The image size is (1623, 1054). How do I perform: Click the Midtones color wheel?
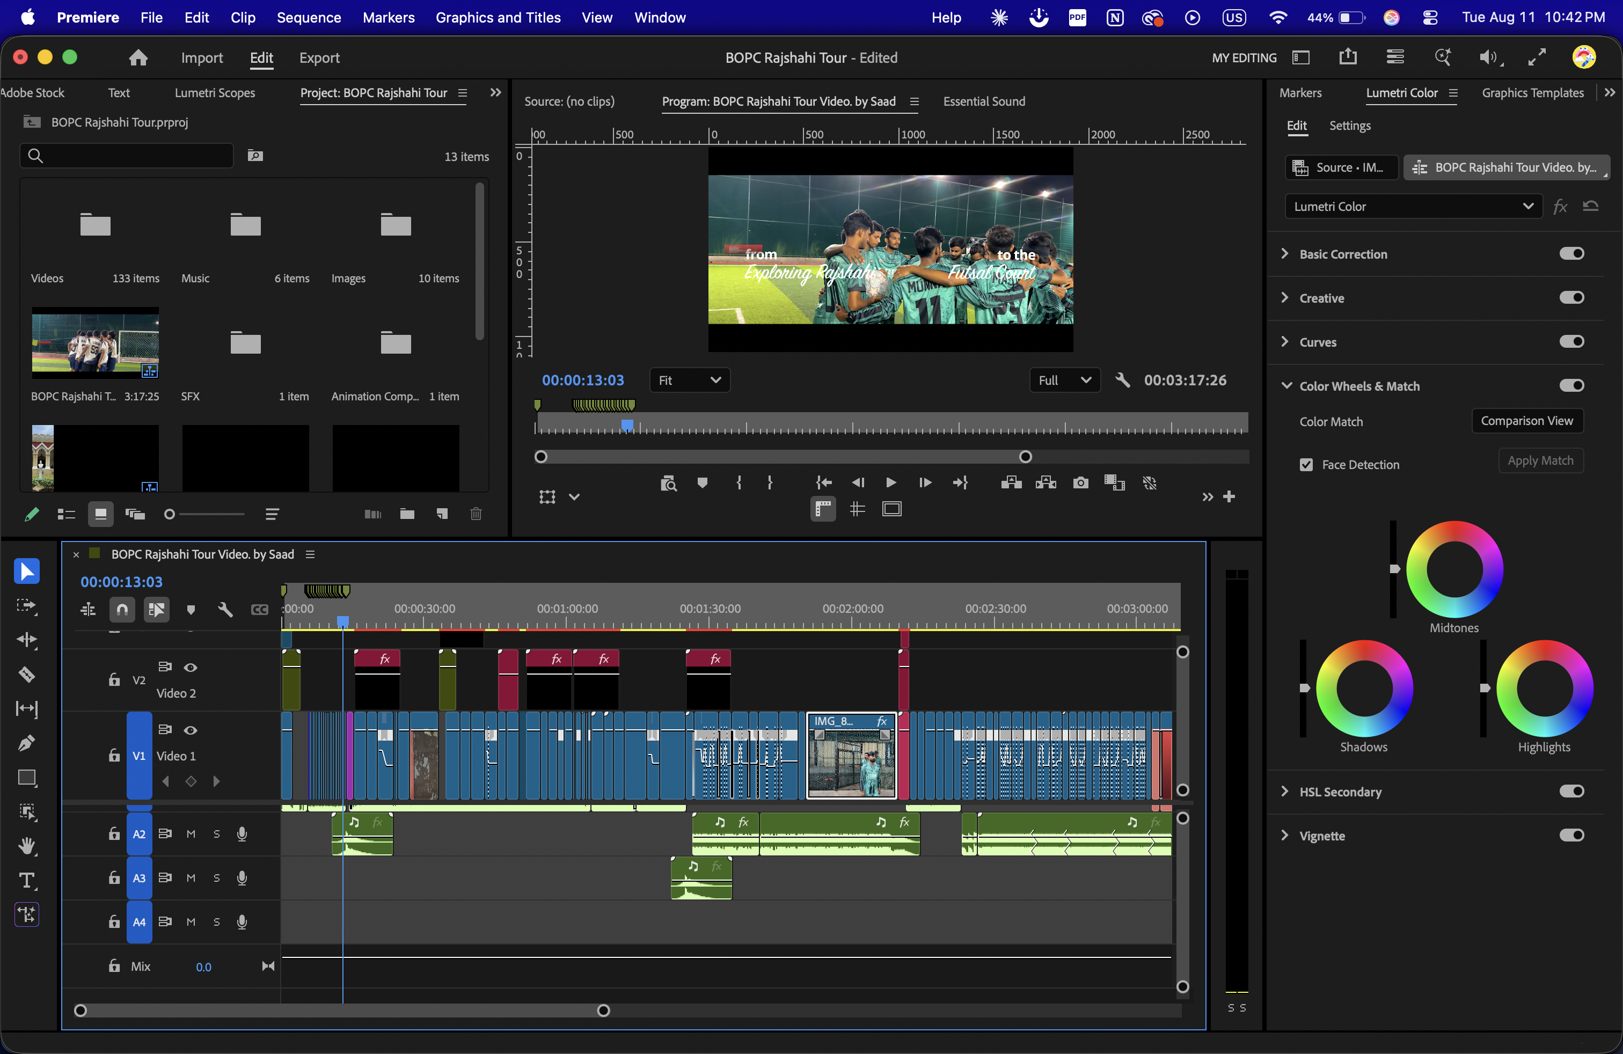1454,569
